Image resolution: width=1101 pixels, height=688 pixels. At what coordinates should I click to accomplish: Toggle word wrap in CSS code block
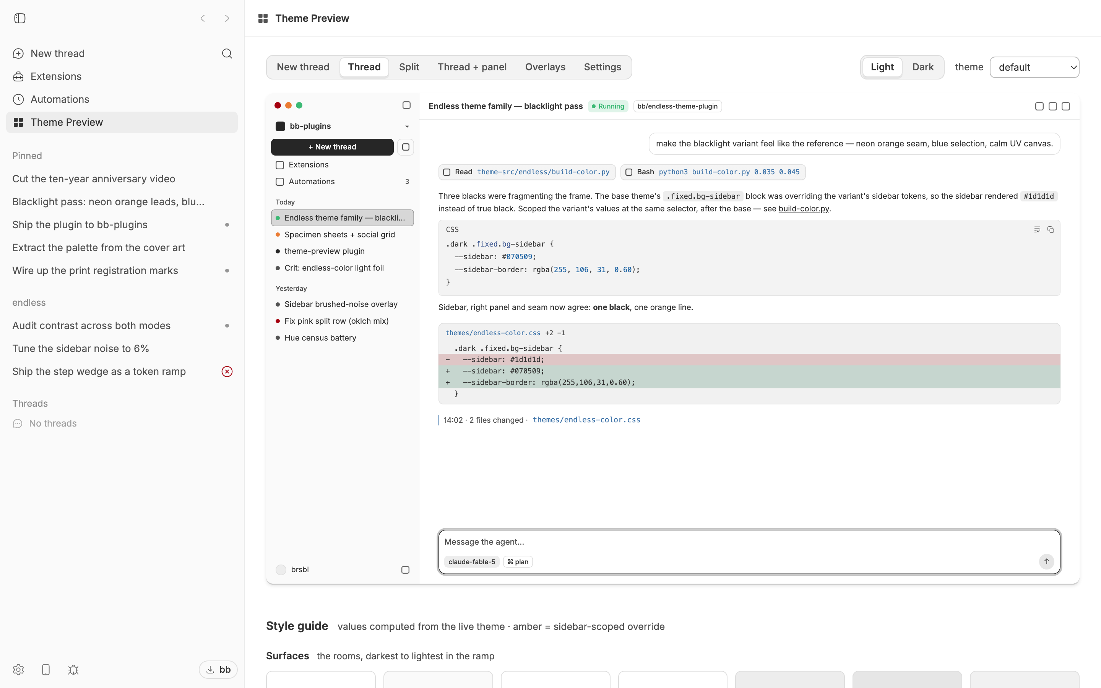[x=1037, y=230]
